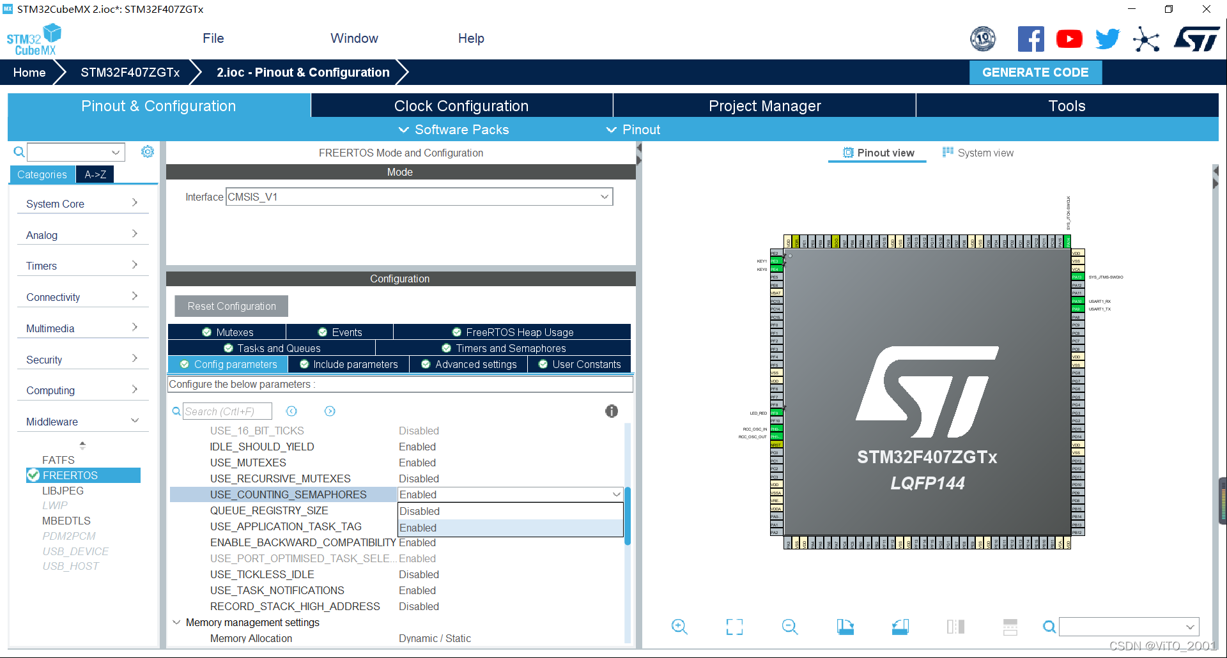Open the Software Packs dropdown
The height and width of the screenshot is (658, 1227).
(454, 130)
